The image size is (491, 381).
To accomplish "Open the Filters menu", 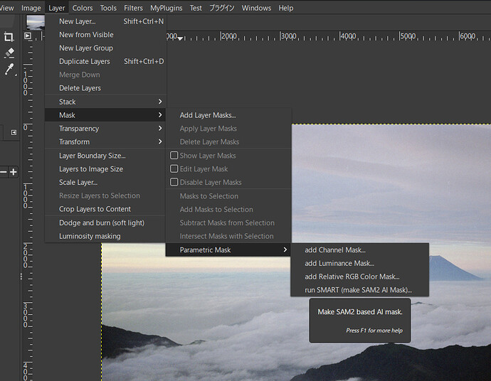I will click(133, 8).
